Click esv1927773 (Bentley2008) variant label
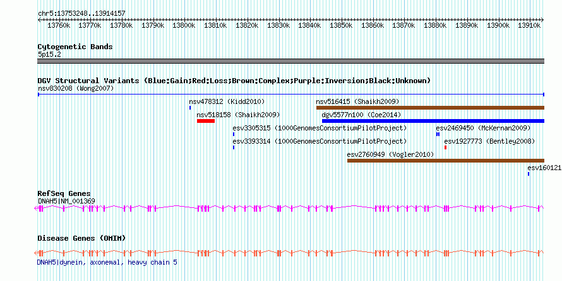Screen dimensions: 562x281 point(489,142)
